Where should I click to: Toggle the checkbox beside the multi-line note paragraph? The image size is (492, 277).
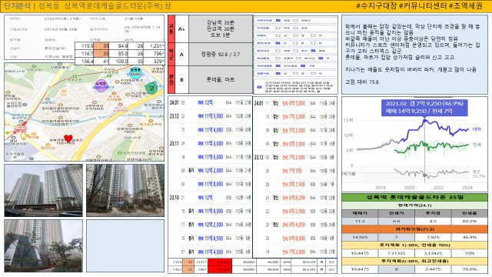tap(259, 87)
